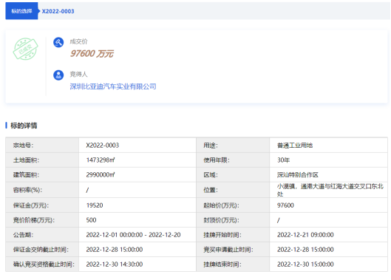Click the blue person icon beside 竞得人
Screen dimensions: 391x280
(x=58, y=75)
